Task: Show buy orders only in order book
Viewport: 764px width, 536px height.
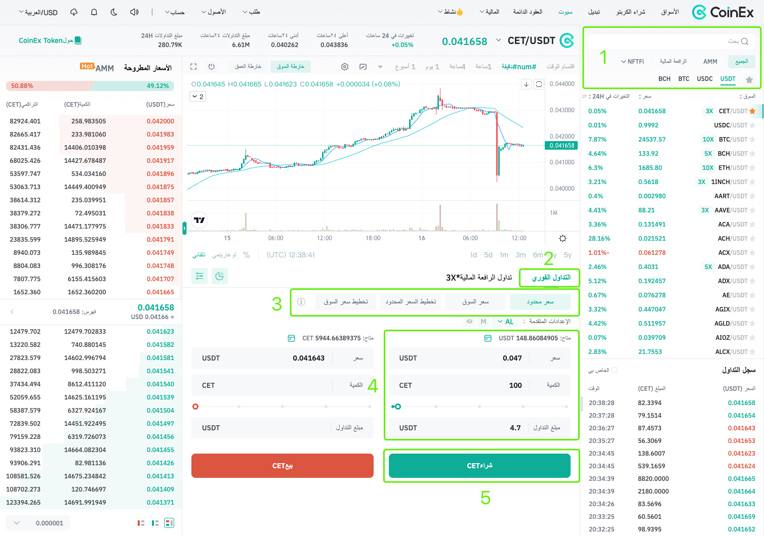Action: (155, 523)
